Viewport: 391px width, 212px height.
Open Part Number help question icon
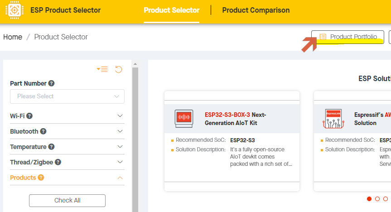point(51,83)
